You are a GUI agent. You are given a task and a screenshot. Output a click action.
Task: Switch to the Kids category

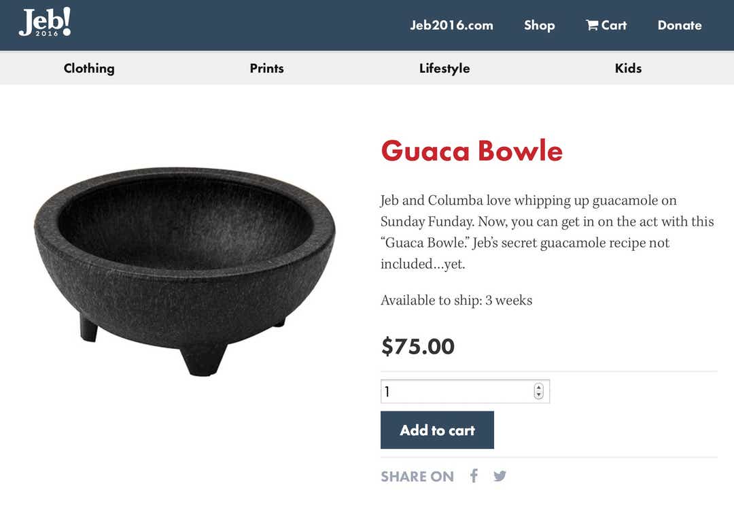tap(628, 68)
